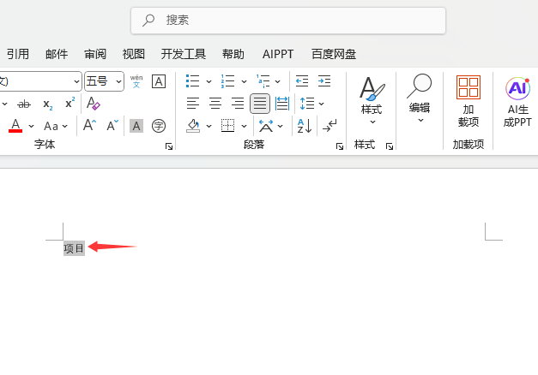
Task: Toggle character shading
Action: coord(136,126)
